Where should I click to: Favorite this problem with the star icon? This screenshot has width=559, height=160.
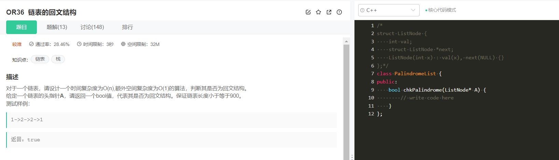318,12
